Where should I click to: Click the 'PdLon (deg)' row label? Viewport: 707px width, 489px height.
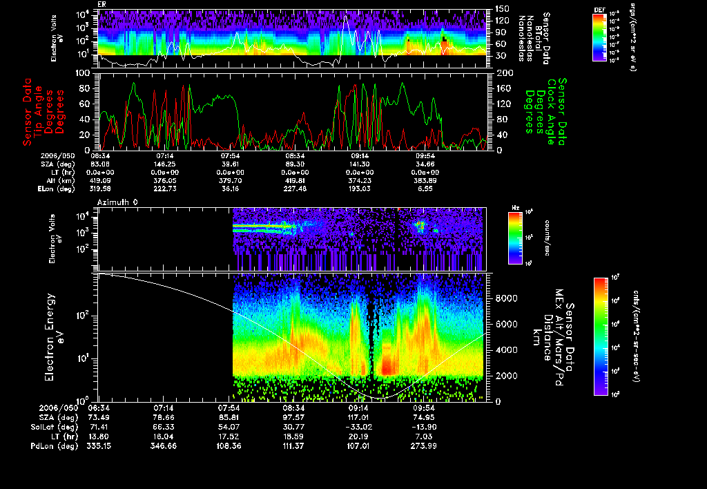click(x=55, y=446)
